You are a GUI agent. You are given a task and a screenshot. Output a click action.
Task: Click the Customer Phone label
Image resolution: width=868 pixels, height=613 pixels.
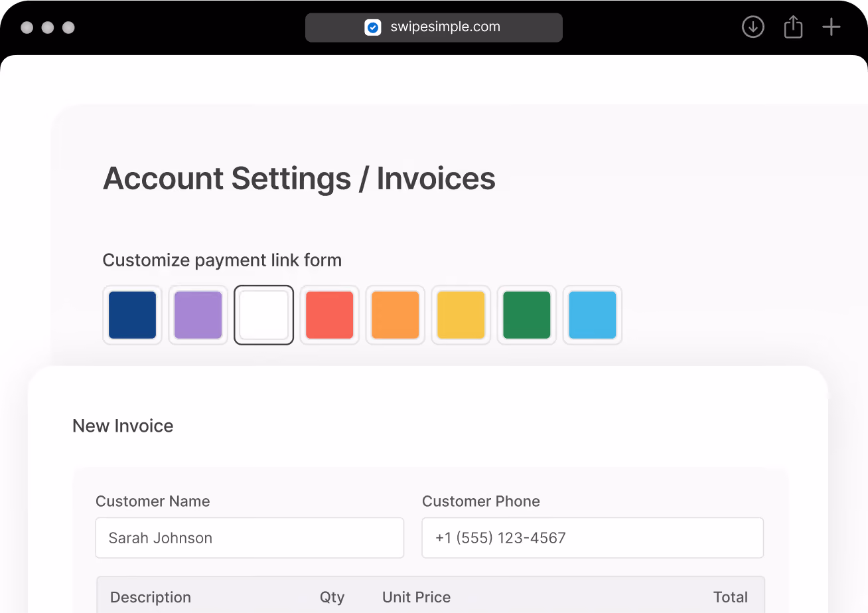(x=481, y=501)
